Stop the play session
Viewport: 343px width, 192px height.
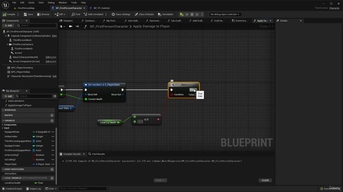coord(192,14)
